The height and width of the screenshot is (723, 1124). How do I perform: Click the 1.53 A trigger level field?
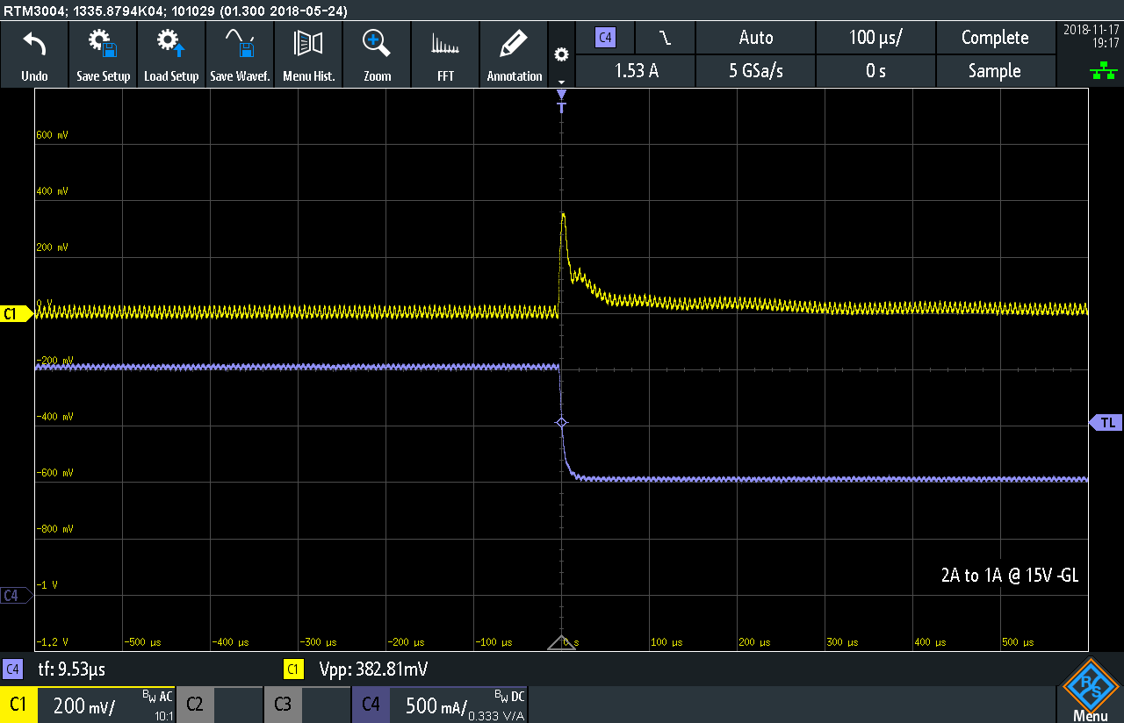click(635, 71)
